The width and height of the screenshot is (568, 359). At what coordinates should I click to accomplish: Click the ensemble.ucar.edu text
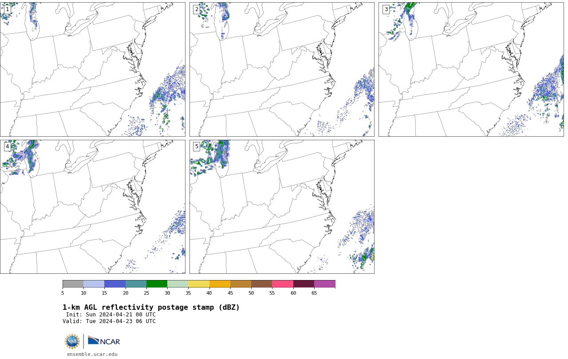pyautogui.click(x=92, y=354)
